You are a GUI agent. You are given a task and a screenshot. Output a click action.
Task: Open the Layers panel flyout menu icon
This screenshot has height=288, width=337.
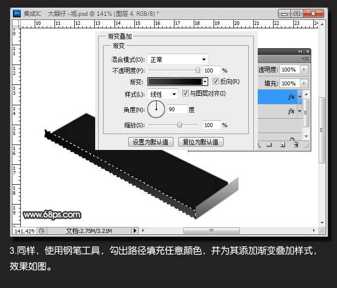click(305, 59)
